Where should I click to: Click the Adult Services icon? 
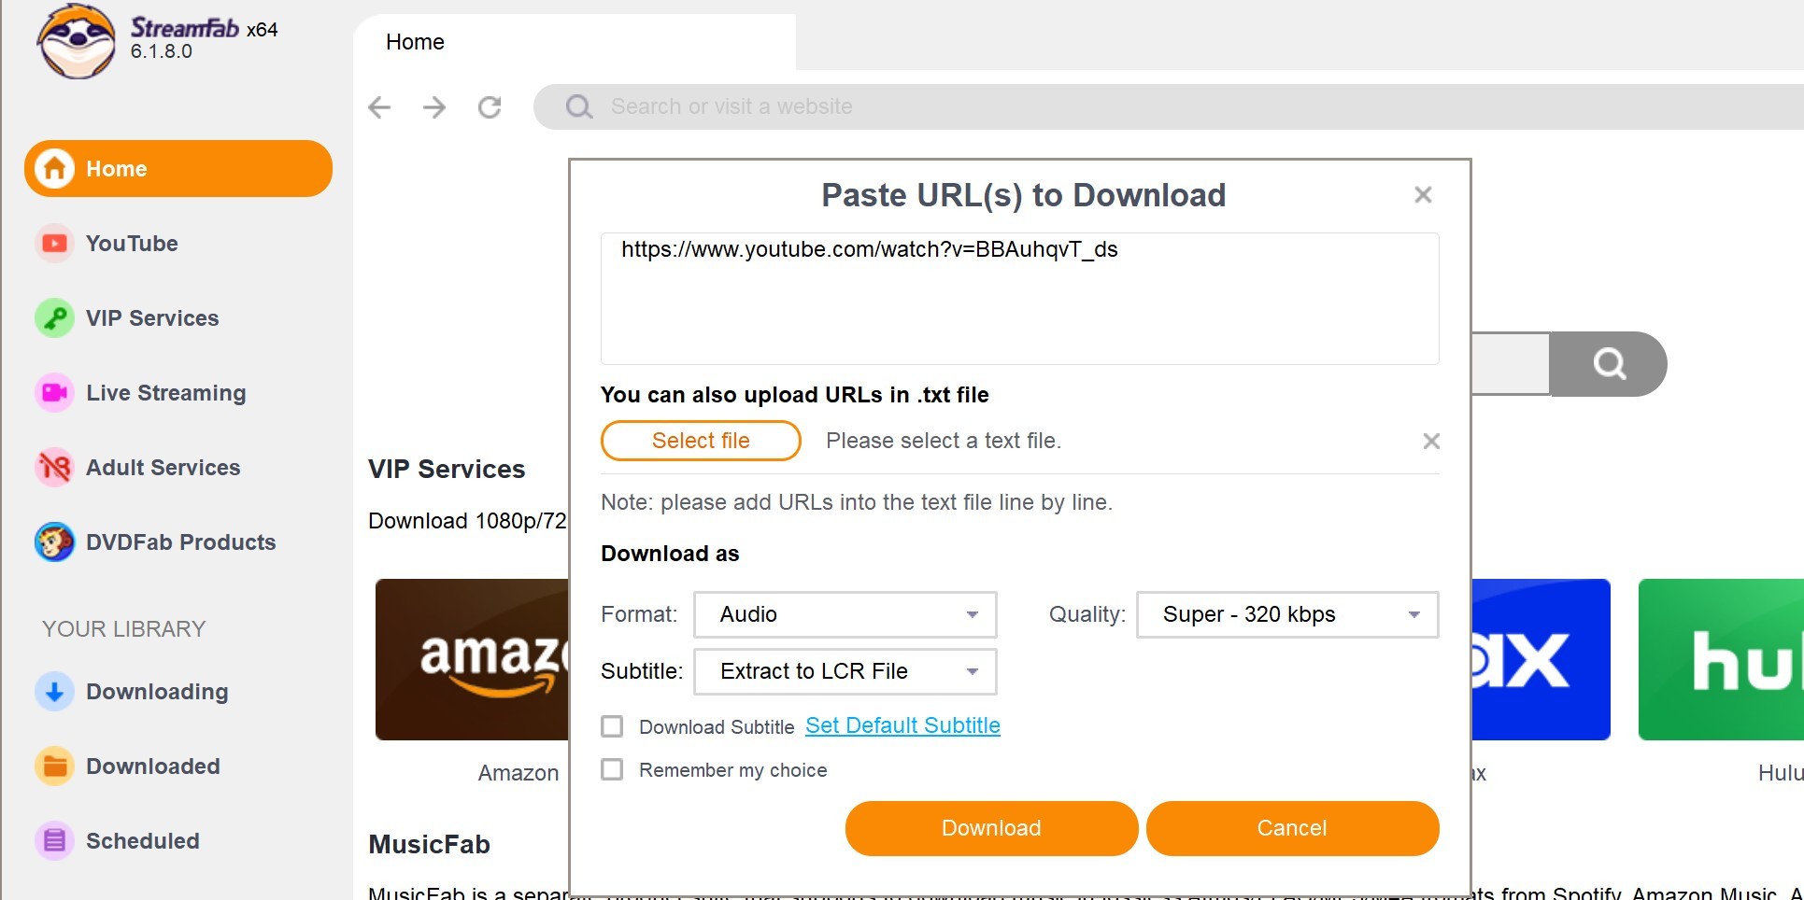[54, 468]
